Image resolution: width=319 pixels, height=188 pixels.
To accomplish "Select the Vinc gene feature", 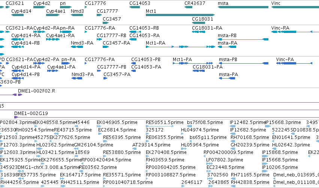I will [x=295, y=7].
